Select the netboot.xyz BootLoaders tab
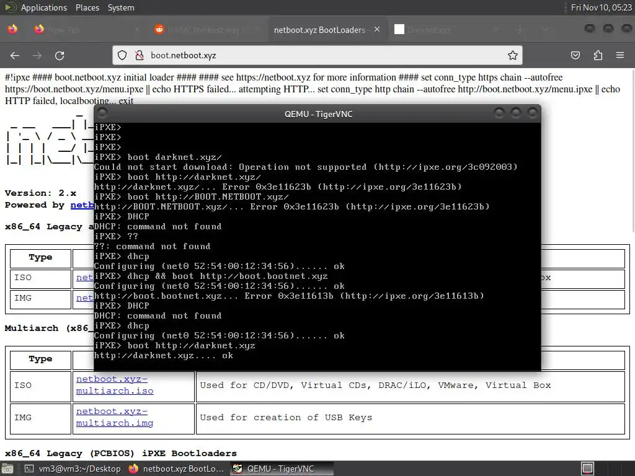The image size is (635, 476). [x=327, y=30]
